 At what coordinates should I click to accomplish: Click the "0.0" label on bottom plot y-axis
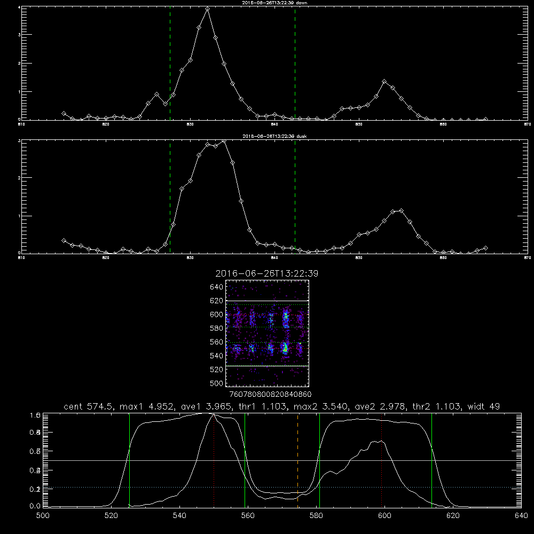pos(35,506)
